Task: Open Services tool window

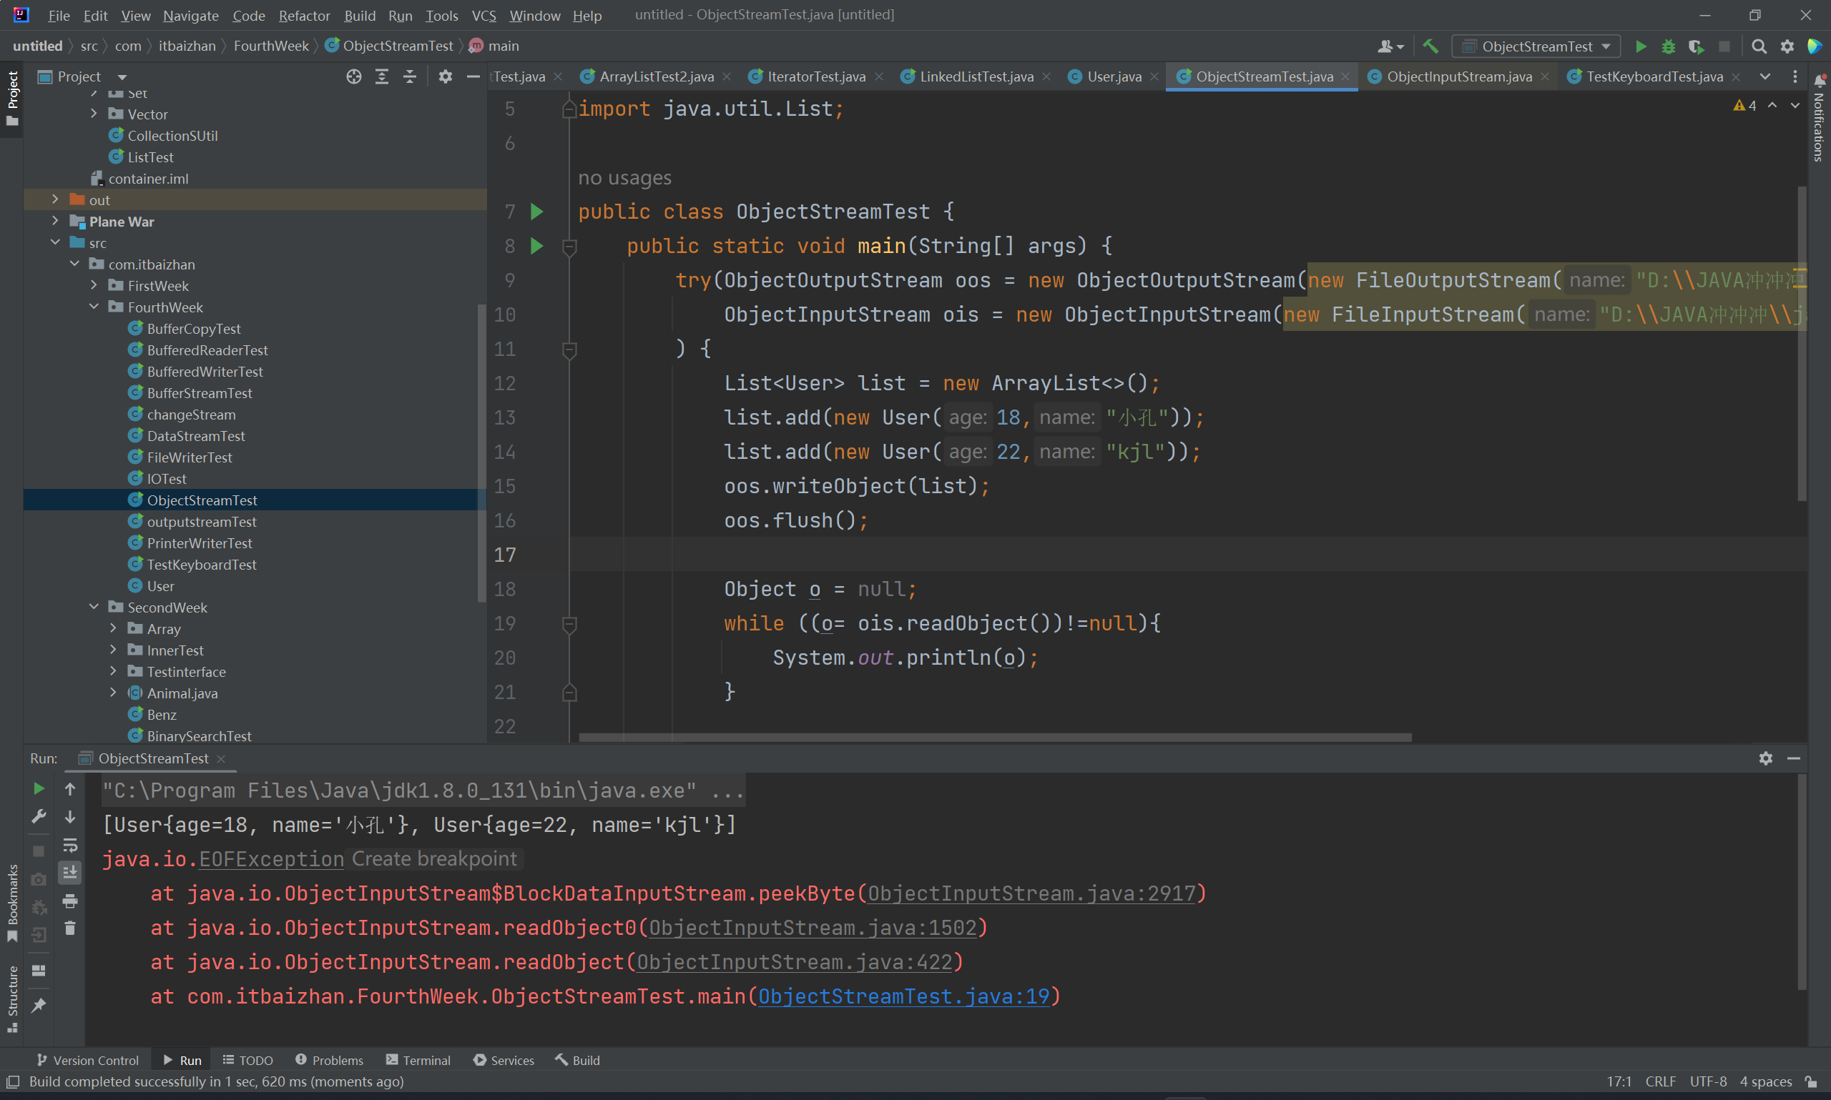Action: point(504,1060)
